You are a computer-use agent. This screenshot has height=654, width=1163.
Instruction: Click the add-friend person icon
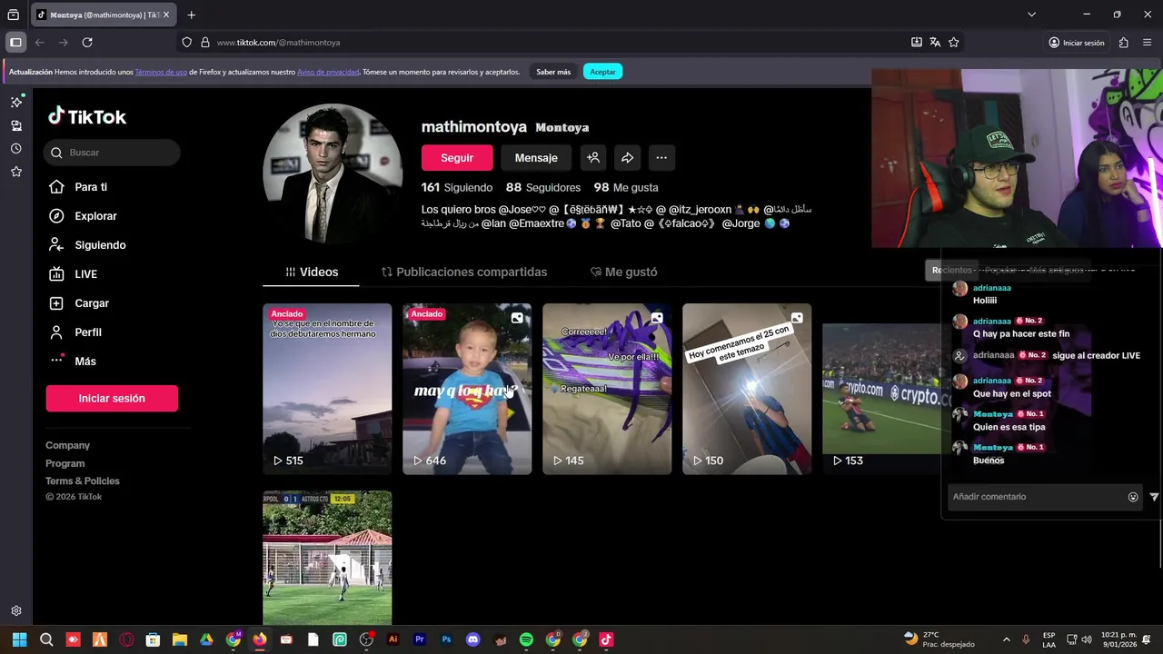(x=593, y=158)
